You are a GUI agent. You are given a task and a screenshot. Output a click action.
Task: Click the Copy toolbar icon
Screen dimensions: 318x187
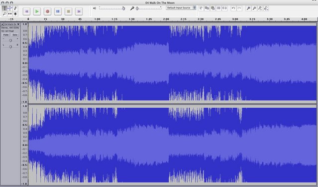[207, 8]
